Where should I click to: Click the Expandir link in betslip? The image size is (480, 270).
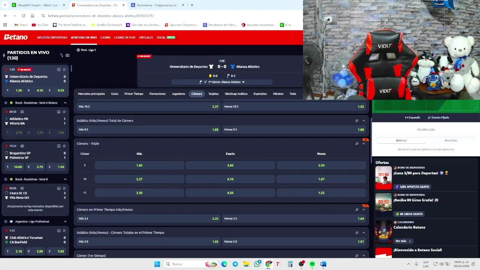pos(412,117)
